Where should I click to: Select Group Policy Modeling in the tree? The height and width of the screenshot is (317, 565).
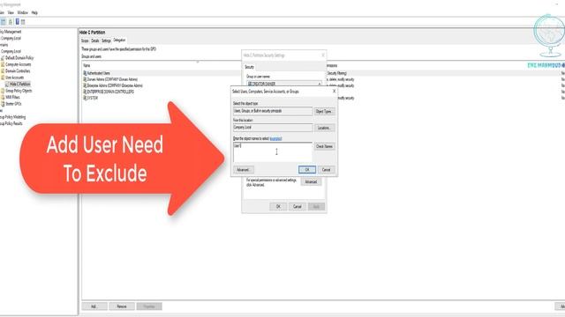(x=12, y=117)
